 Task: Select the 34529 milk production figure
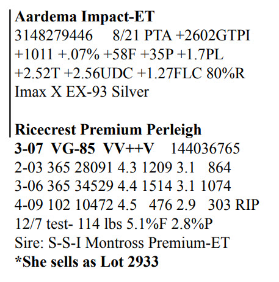click(x=94, y=186)
